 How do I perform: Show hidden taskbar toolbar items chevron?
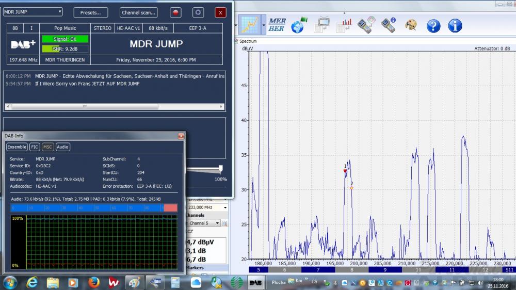306,279
